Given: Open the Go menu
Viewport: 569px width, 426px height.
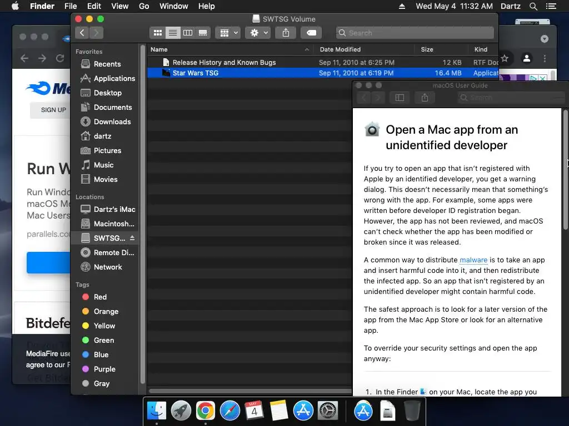Looking at the screenshot, I should (x=144, y=6).
